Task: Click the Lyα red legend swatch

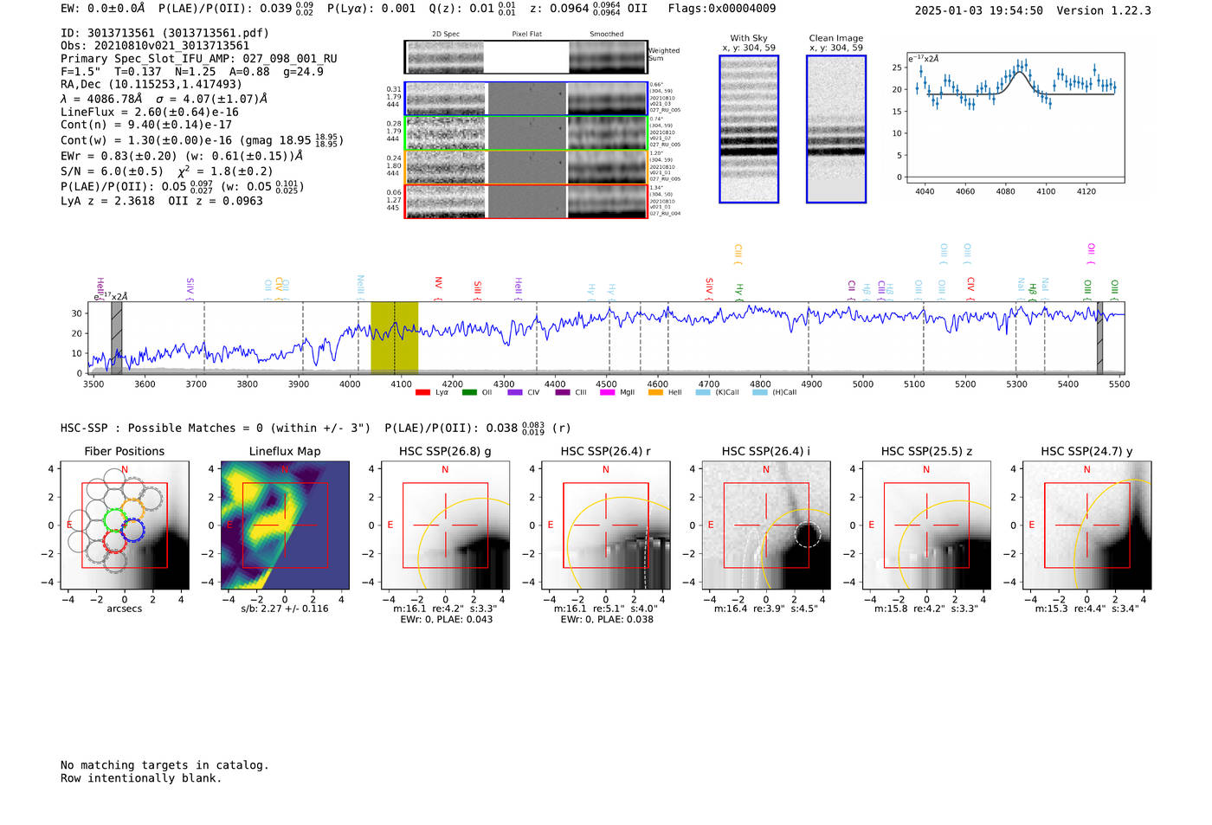Action: (x=422, y=392)
